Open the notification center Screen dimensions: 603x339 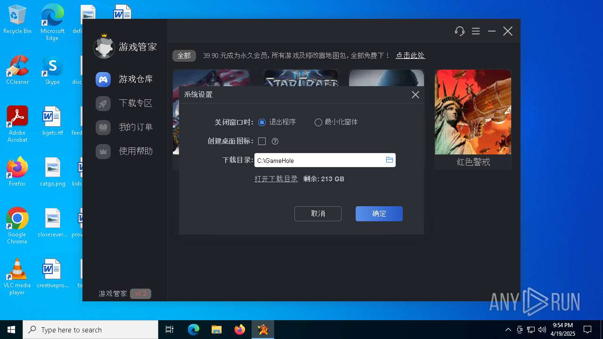[x=587, y=330]
